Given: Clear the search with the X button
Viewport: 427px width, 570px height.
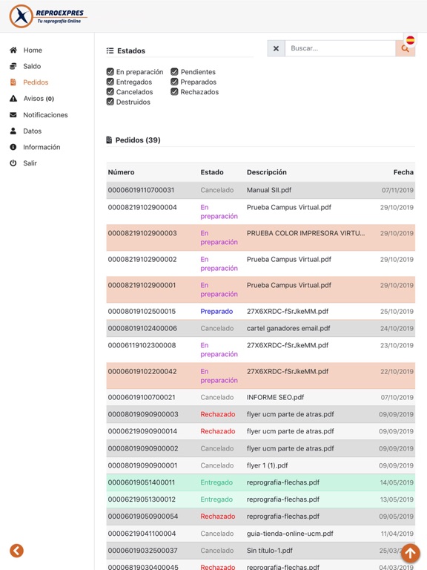Looking at the screenshot, I should (x=276, y=48).
